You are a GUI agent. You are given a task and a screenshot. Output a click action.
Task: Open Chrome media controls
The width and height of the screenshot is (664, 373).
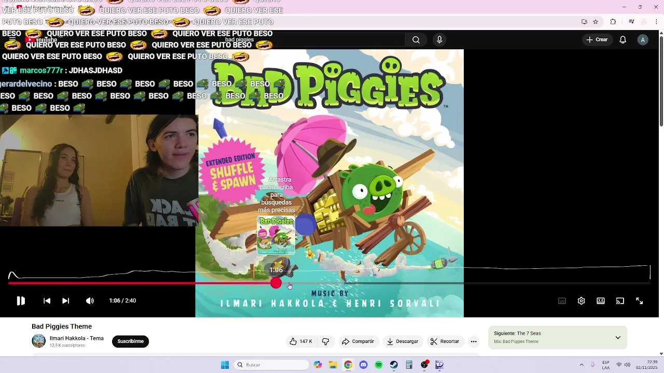click(x=631, y=22)
